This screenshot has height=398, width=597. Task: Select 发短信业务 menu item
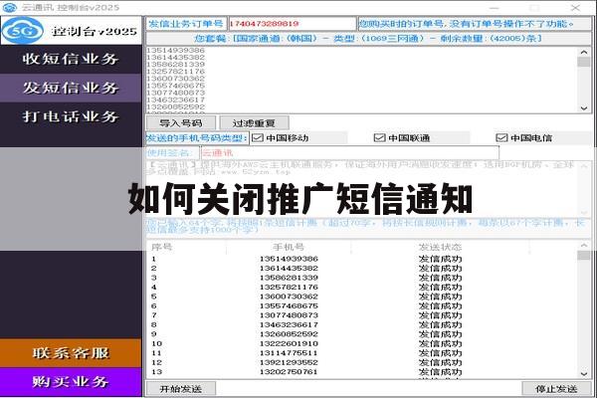point(71,88)
